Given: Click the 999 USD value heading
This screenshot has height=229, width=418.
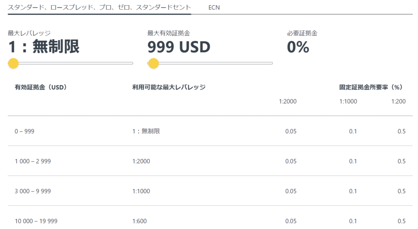Looking at the screenshot, I should coord(179,47).
